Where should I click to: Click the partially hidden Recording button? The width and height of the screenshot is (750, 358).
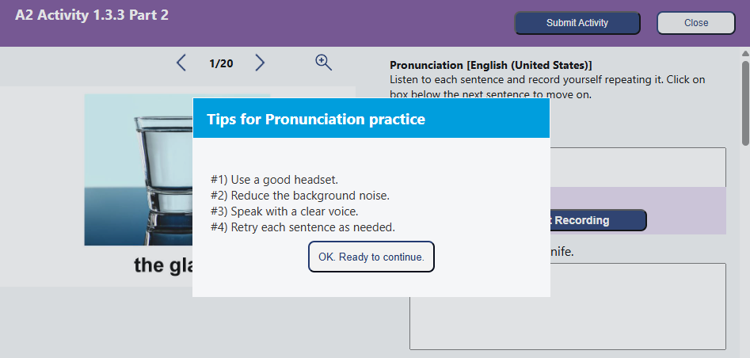(x=598, y=220)
